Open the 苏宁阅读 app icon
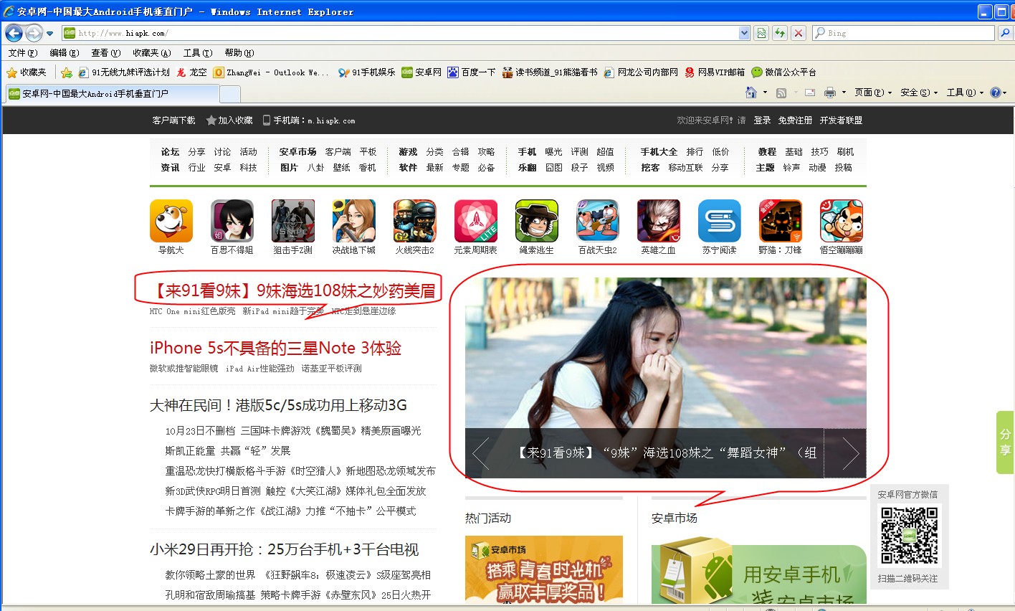1015x611 pixels. pos(720,221)
